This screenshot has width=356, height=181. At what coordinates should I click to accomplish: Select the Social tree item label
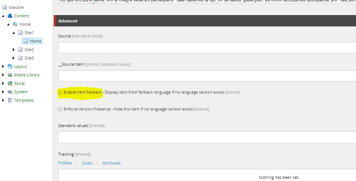(19, 83)
